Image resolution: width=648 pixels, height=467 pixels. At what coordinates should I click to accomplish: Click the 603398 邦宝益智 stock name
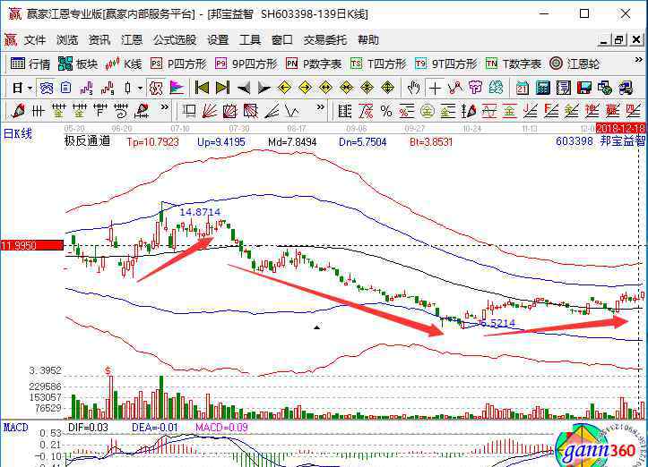(x=600, y=141)
